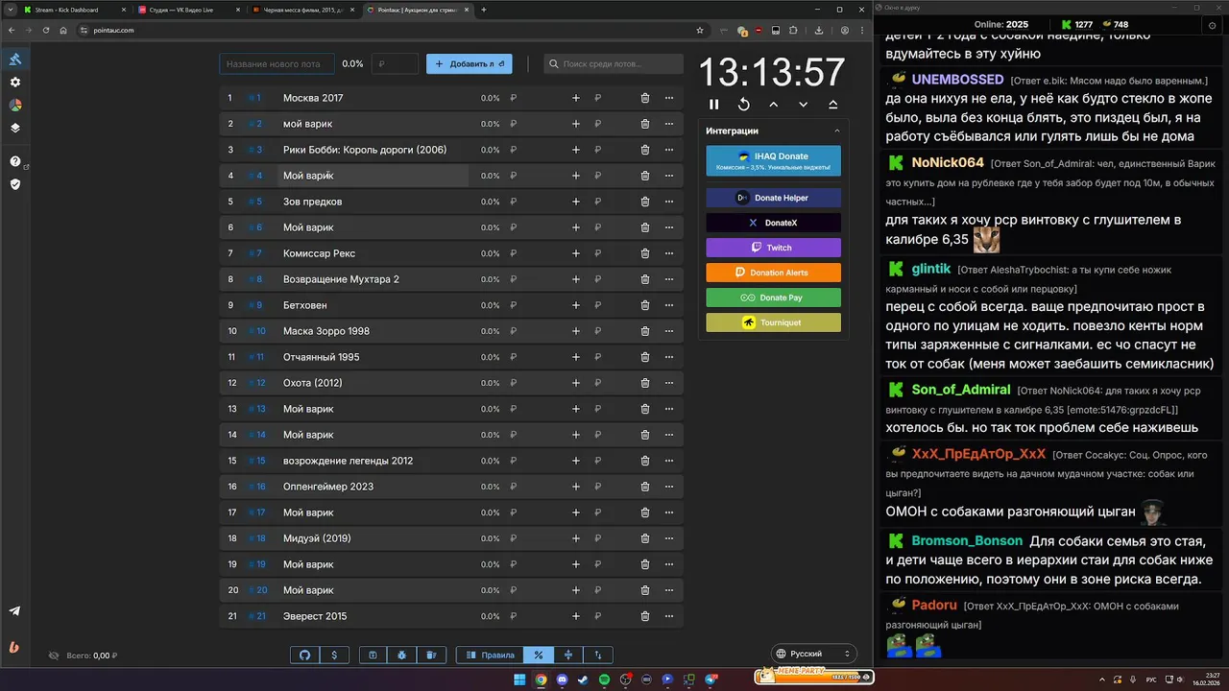Open more options for Охота (2012)

(x=669, y=383)
